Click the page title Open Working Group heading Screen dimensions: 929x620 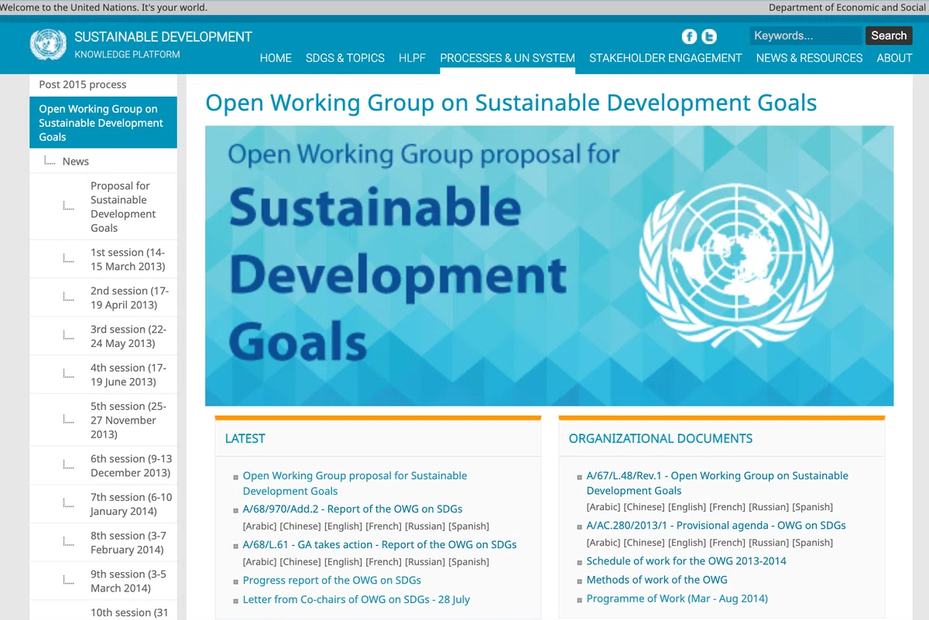(511, 103)
